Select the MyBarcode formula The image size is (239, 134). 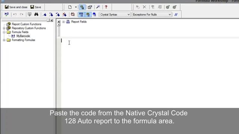[23, 36]
